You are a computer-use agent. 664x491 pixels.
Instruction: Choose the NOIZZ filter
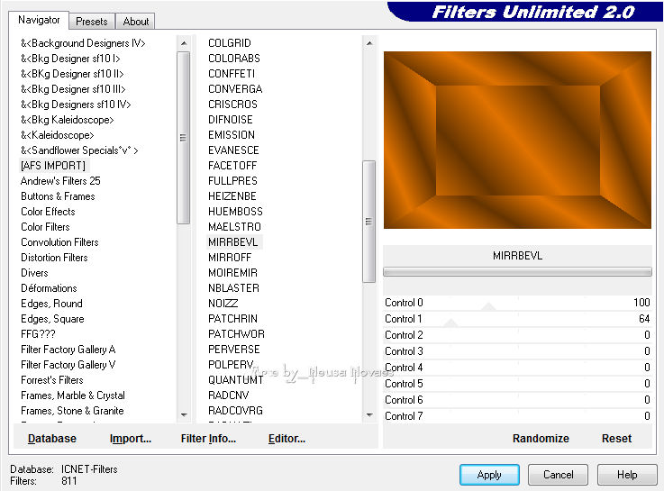[223, 304]
